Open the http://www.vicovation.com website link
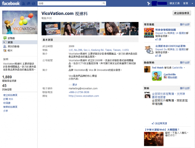The height and width of the screenshot is (148, 195). [84, 96]
